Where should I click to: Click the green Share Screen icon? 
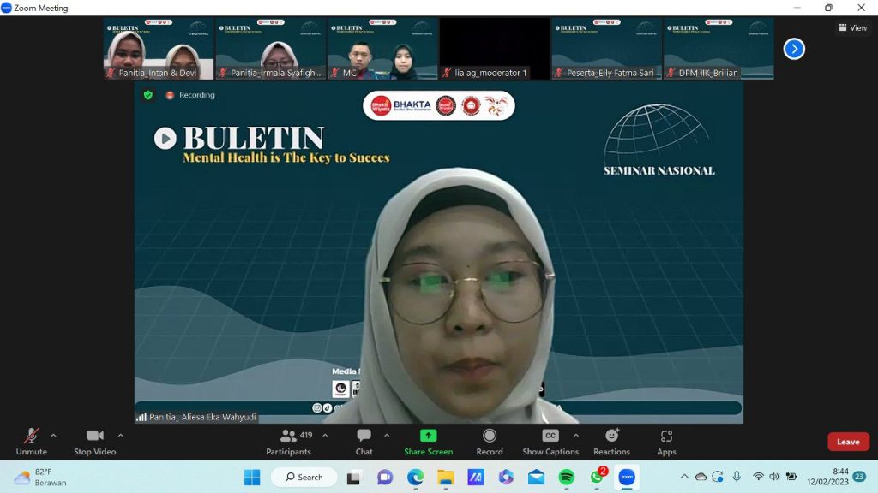(428, 436)
